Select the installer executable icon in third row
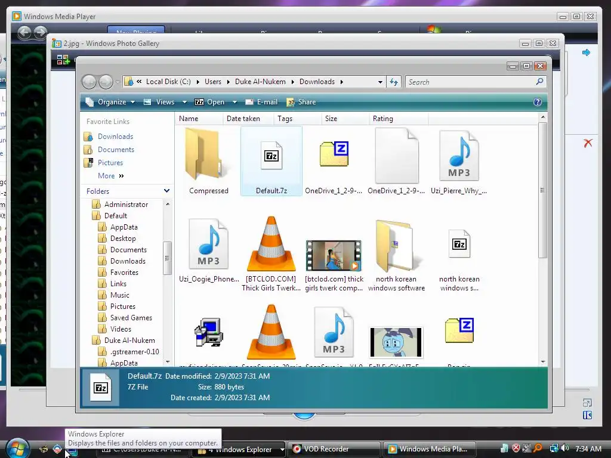 pyautogui.click(x=209, y=332)
